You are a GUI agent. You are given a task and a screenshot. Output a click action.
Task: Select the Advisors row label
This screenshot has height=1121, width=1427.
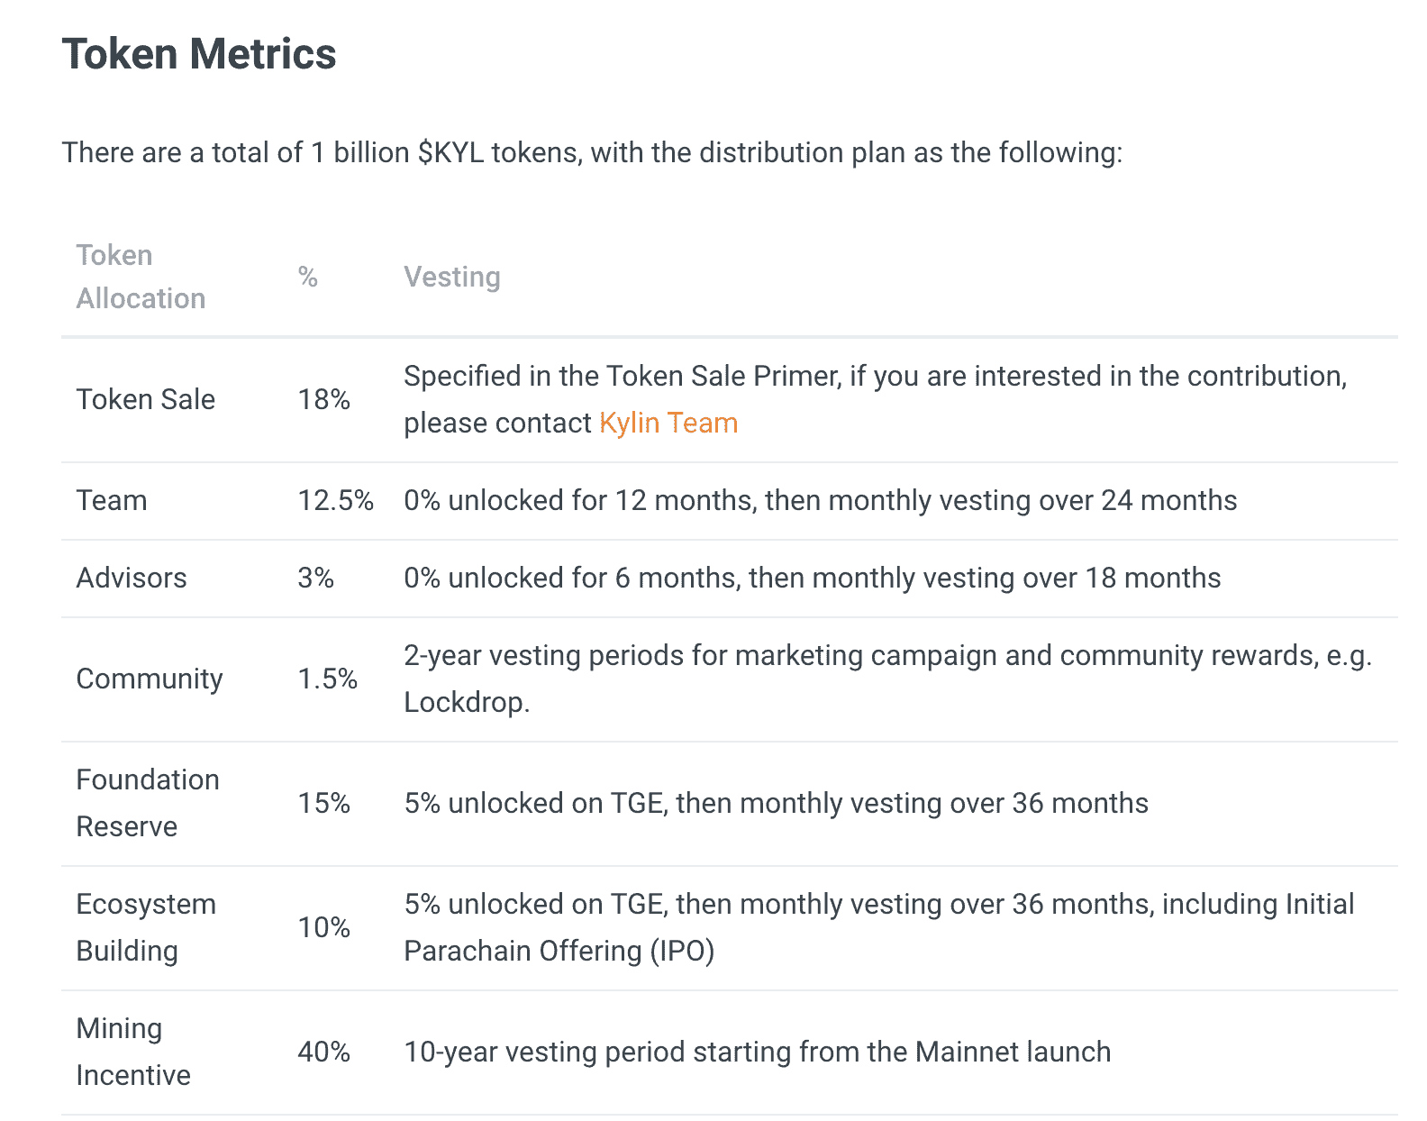pyautogui.click(x=132, y=578)
